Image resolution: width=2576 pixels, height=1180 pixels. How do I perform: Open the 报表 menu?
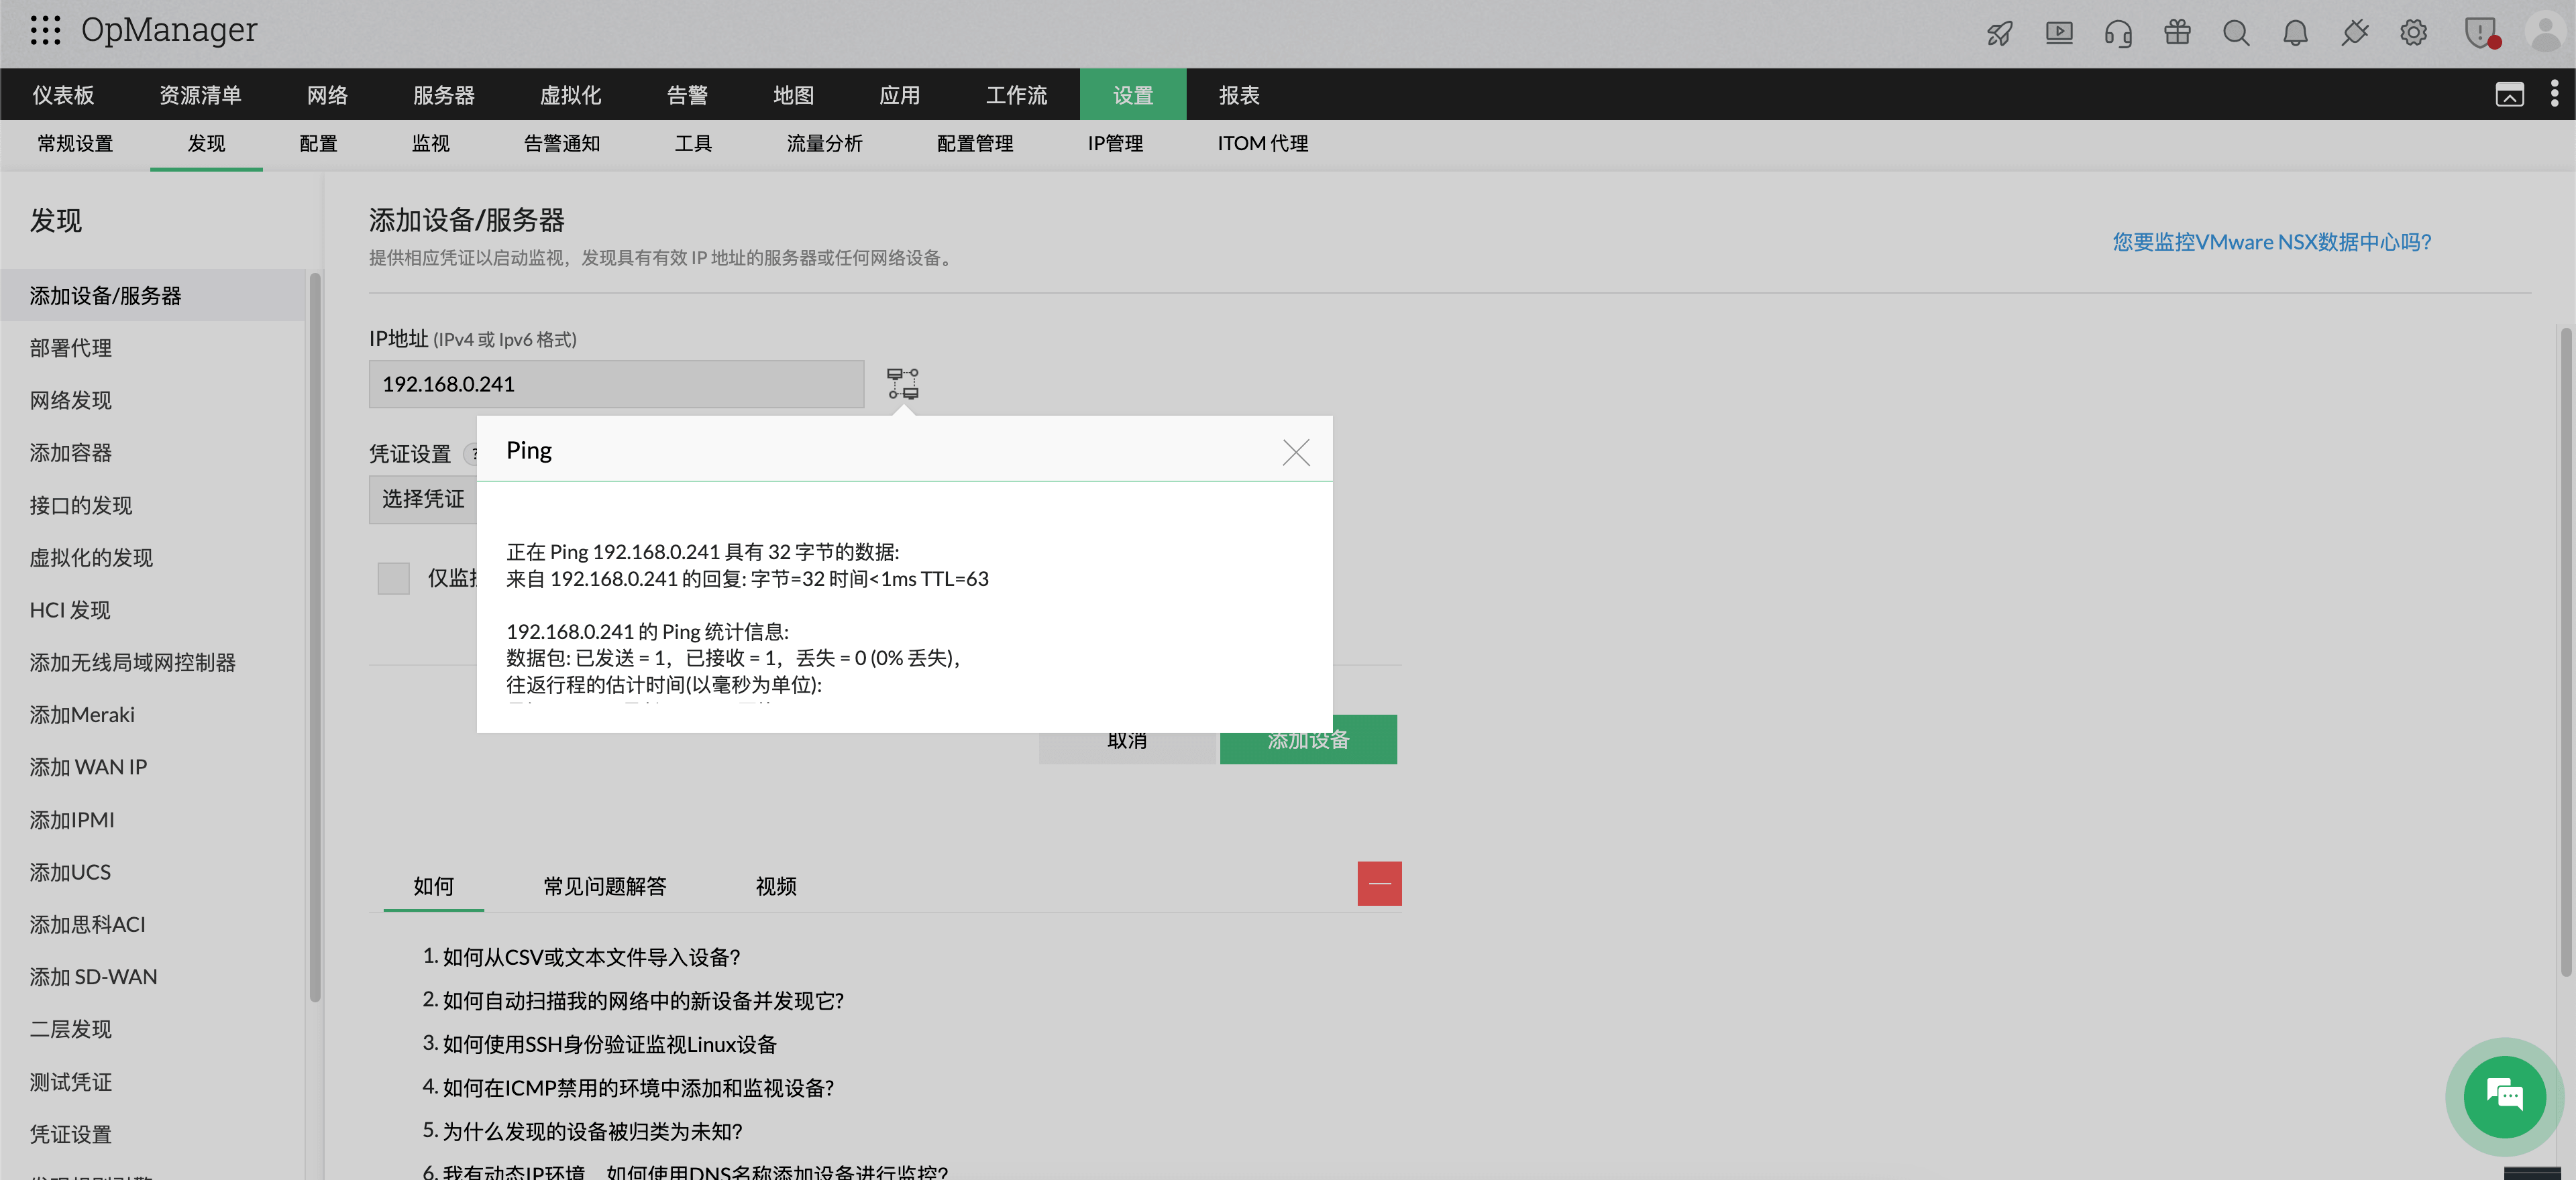pos(1239,95)
